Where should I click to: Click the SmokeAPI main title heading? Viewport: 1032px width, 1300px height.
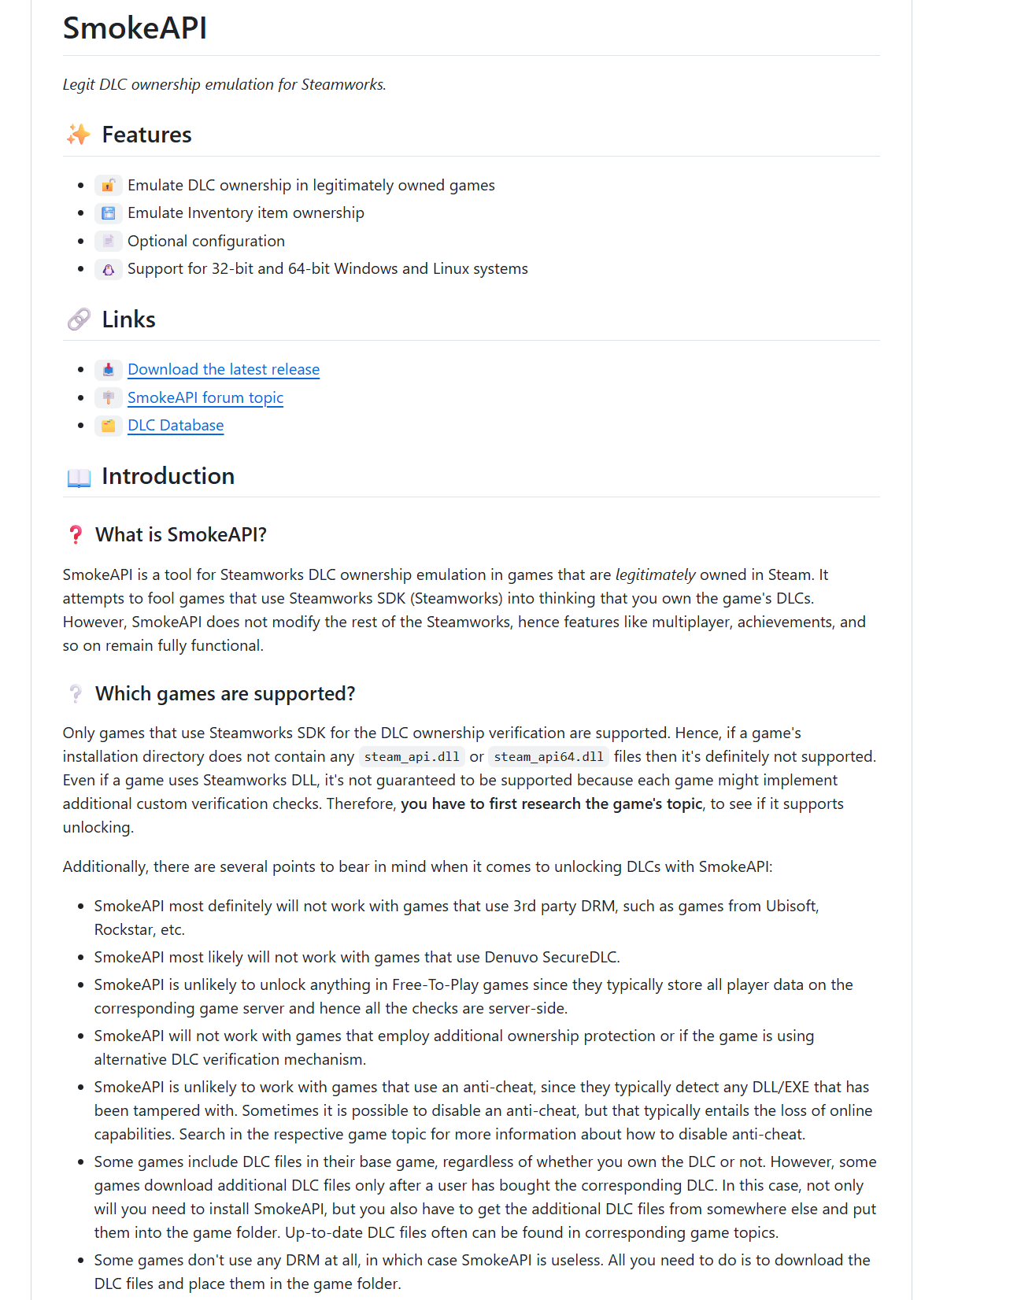tap(135, 28)
